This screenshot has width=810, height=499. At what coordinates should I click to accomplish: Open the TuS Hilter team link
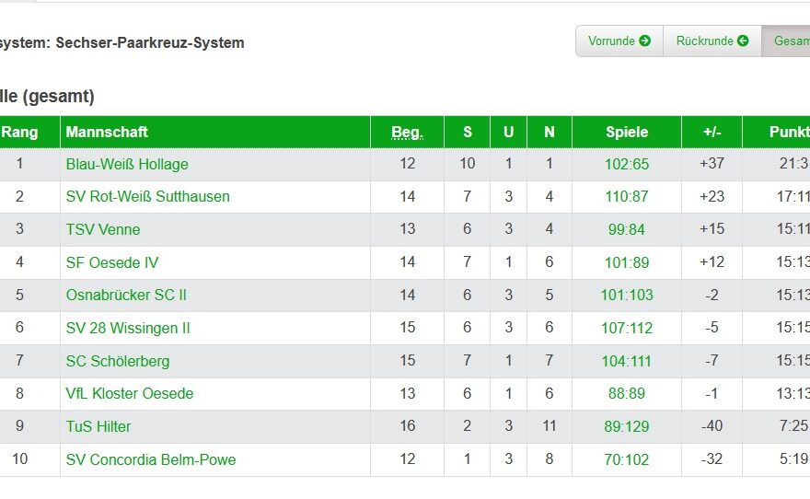click(x=98, y=426)
